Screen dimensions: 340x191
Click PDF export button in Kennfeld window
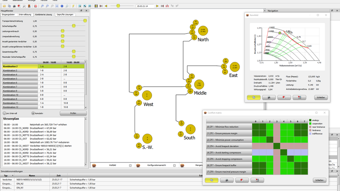pyautogui.click(x=284, y=98)
